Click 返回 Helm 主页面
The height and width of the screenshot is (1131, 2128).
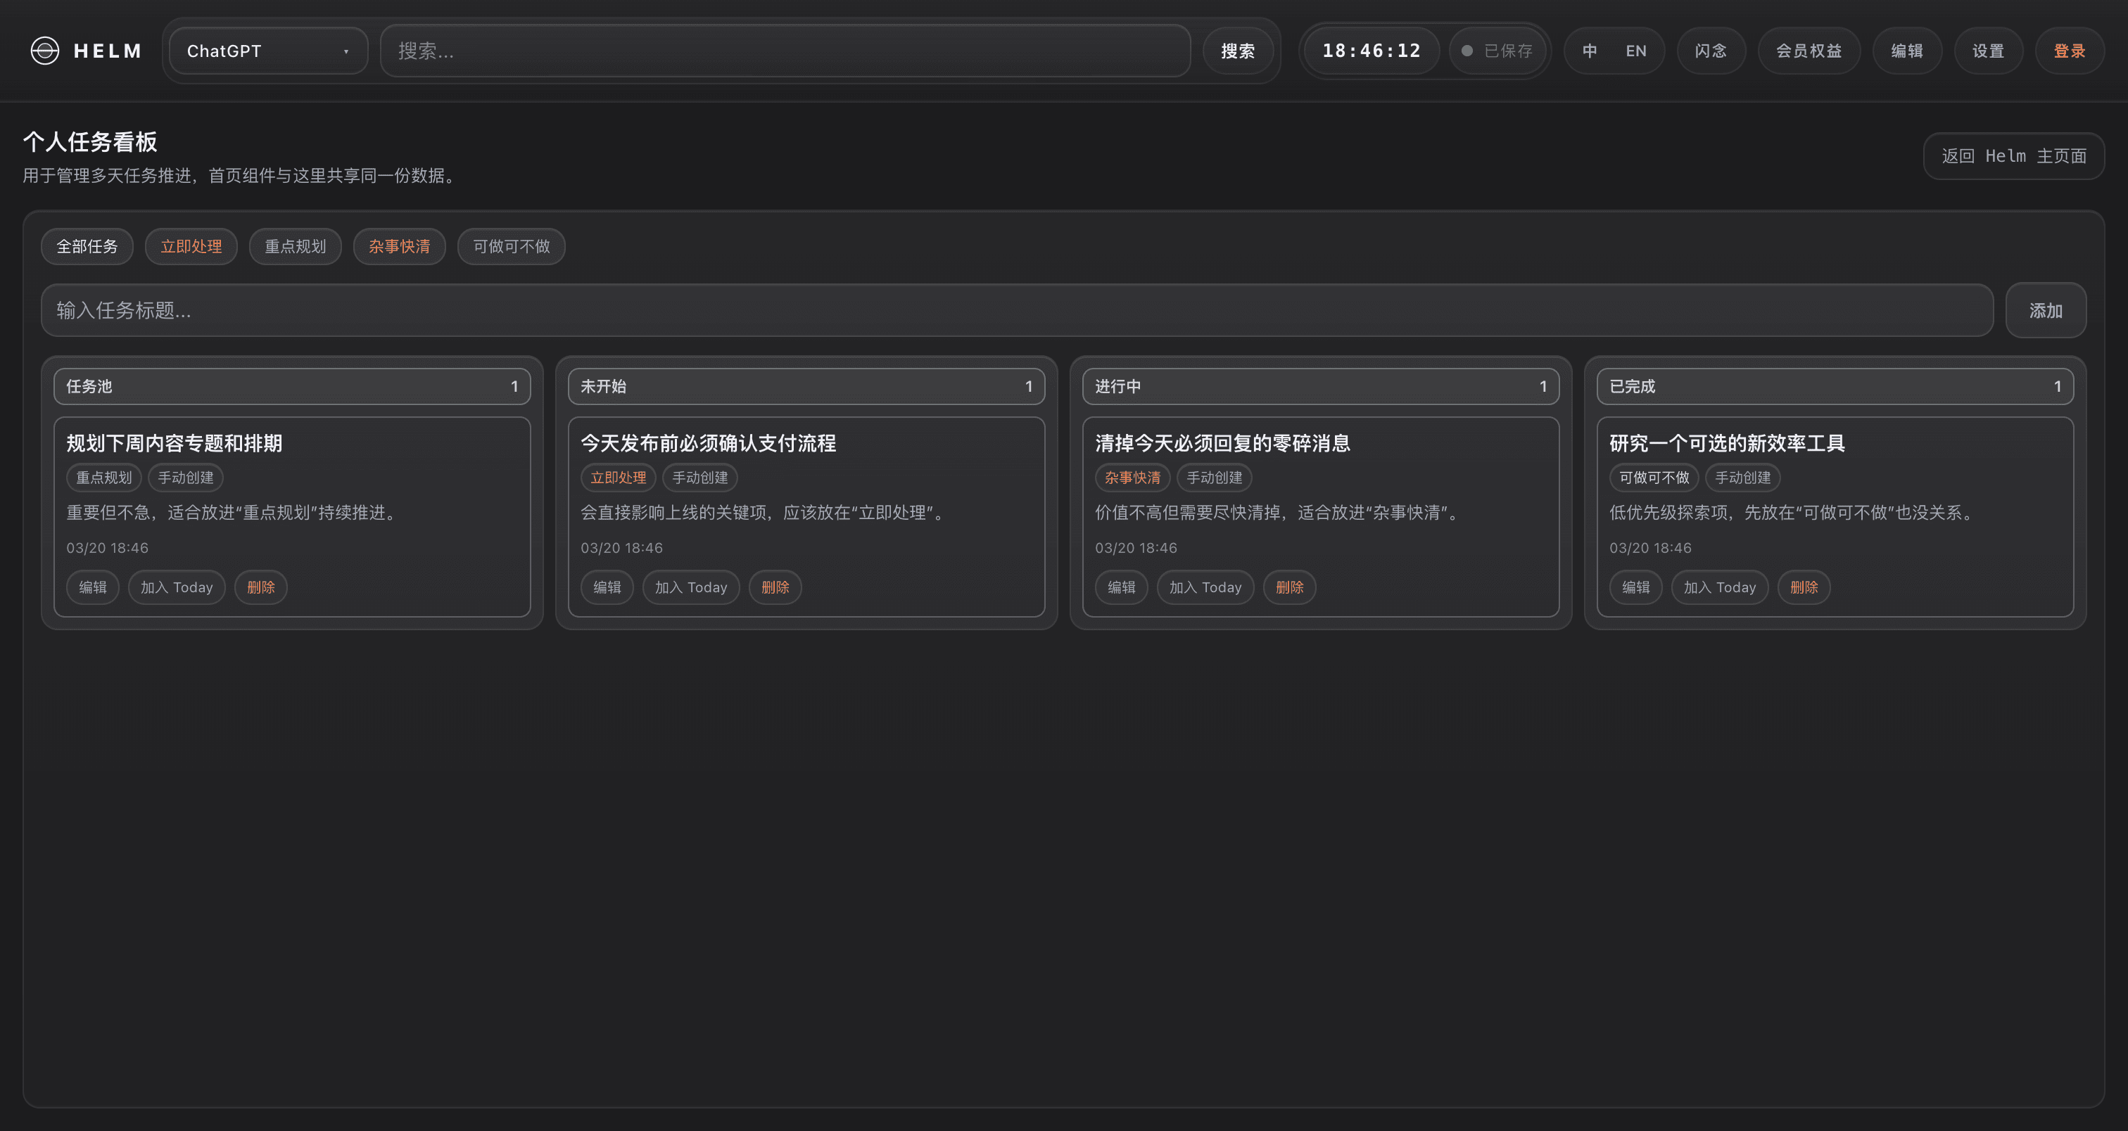click(2013, 155)
